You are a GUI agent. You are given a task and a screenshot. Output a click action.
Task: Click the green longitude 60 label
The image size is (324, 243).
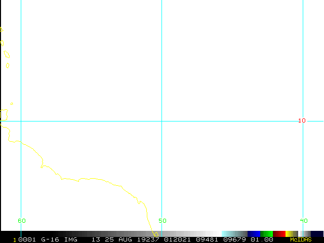coord(22,221)
